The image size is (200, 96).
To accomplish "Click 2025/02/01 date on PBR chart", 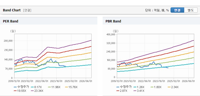I will tap(174, 81).
